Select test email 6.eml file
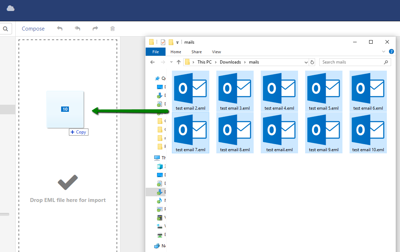The width and height of the screenshot is (400, 252). tap(368, 91)
